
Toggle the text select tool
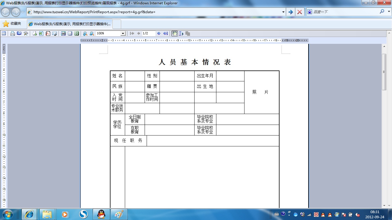[181, 34]
